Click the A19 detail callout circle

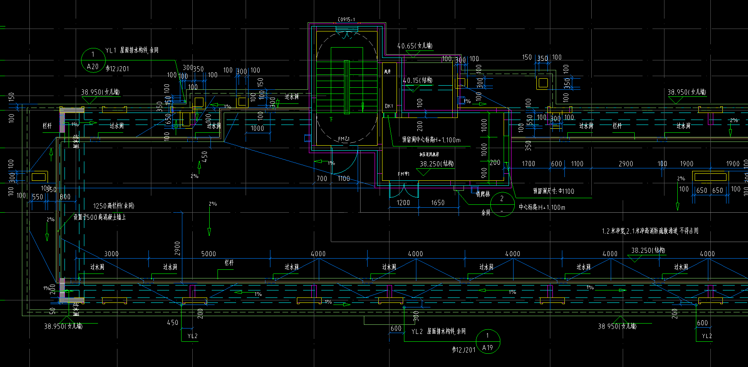point(488,341)
